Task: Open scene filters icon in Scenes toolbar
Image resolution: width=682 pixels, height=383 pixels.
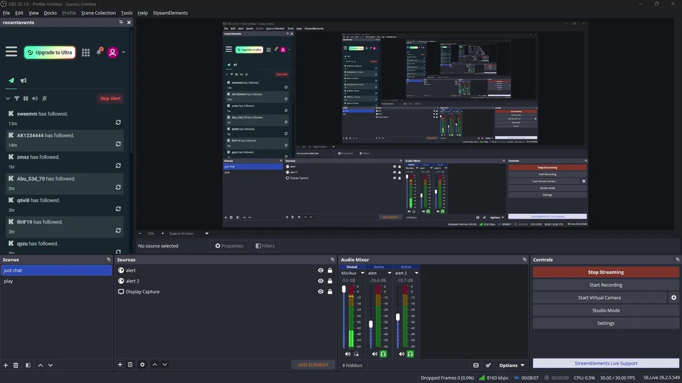Action: pos(28,365)
